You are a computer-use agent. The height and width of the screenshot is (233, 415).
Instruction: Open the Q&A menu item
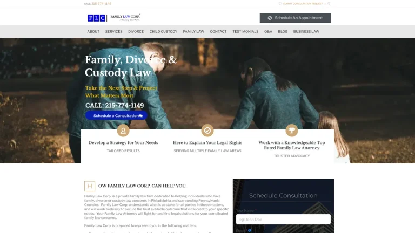point(268,31)
